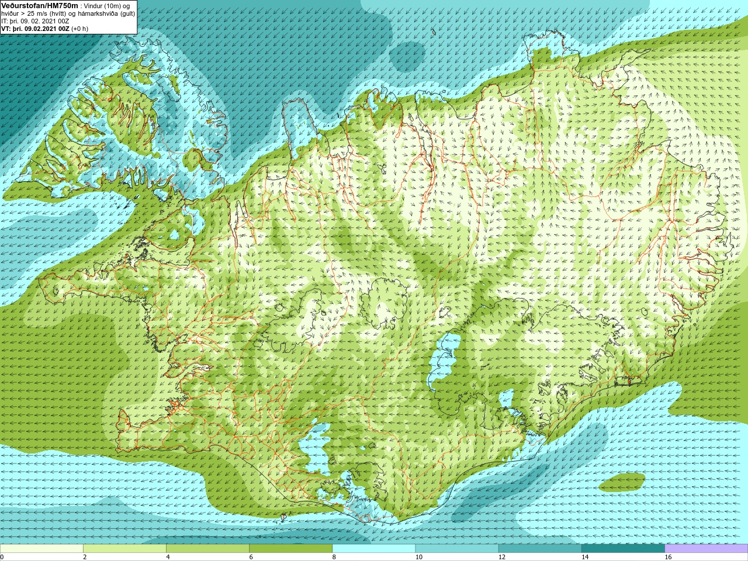Screen dimensions: 748x561
Task: Click the purple 16+ m/s legend swatch
Action: [x=706, y=548]
